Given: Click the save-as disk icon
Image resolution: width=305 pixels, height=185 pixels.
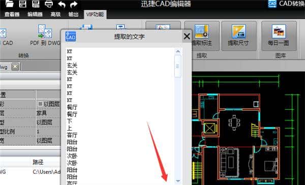Looking at the screenshot, I should pyautogui.click(x=36, y=4).
